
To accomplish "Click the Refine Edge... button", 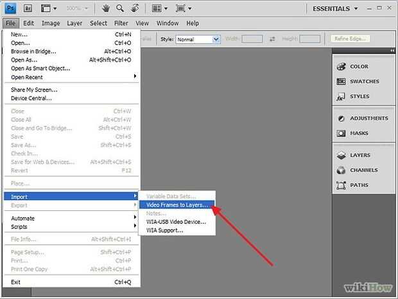I will coord(350,39).
